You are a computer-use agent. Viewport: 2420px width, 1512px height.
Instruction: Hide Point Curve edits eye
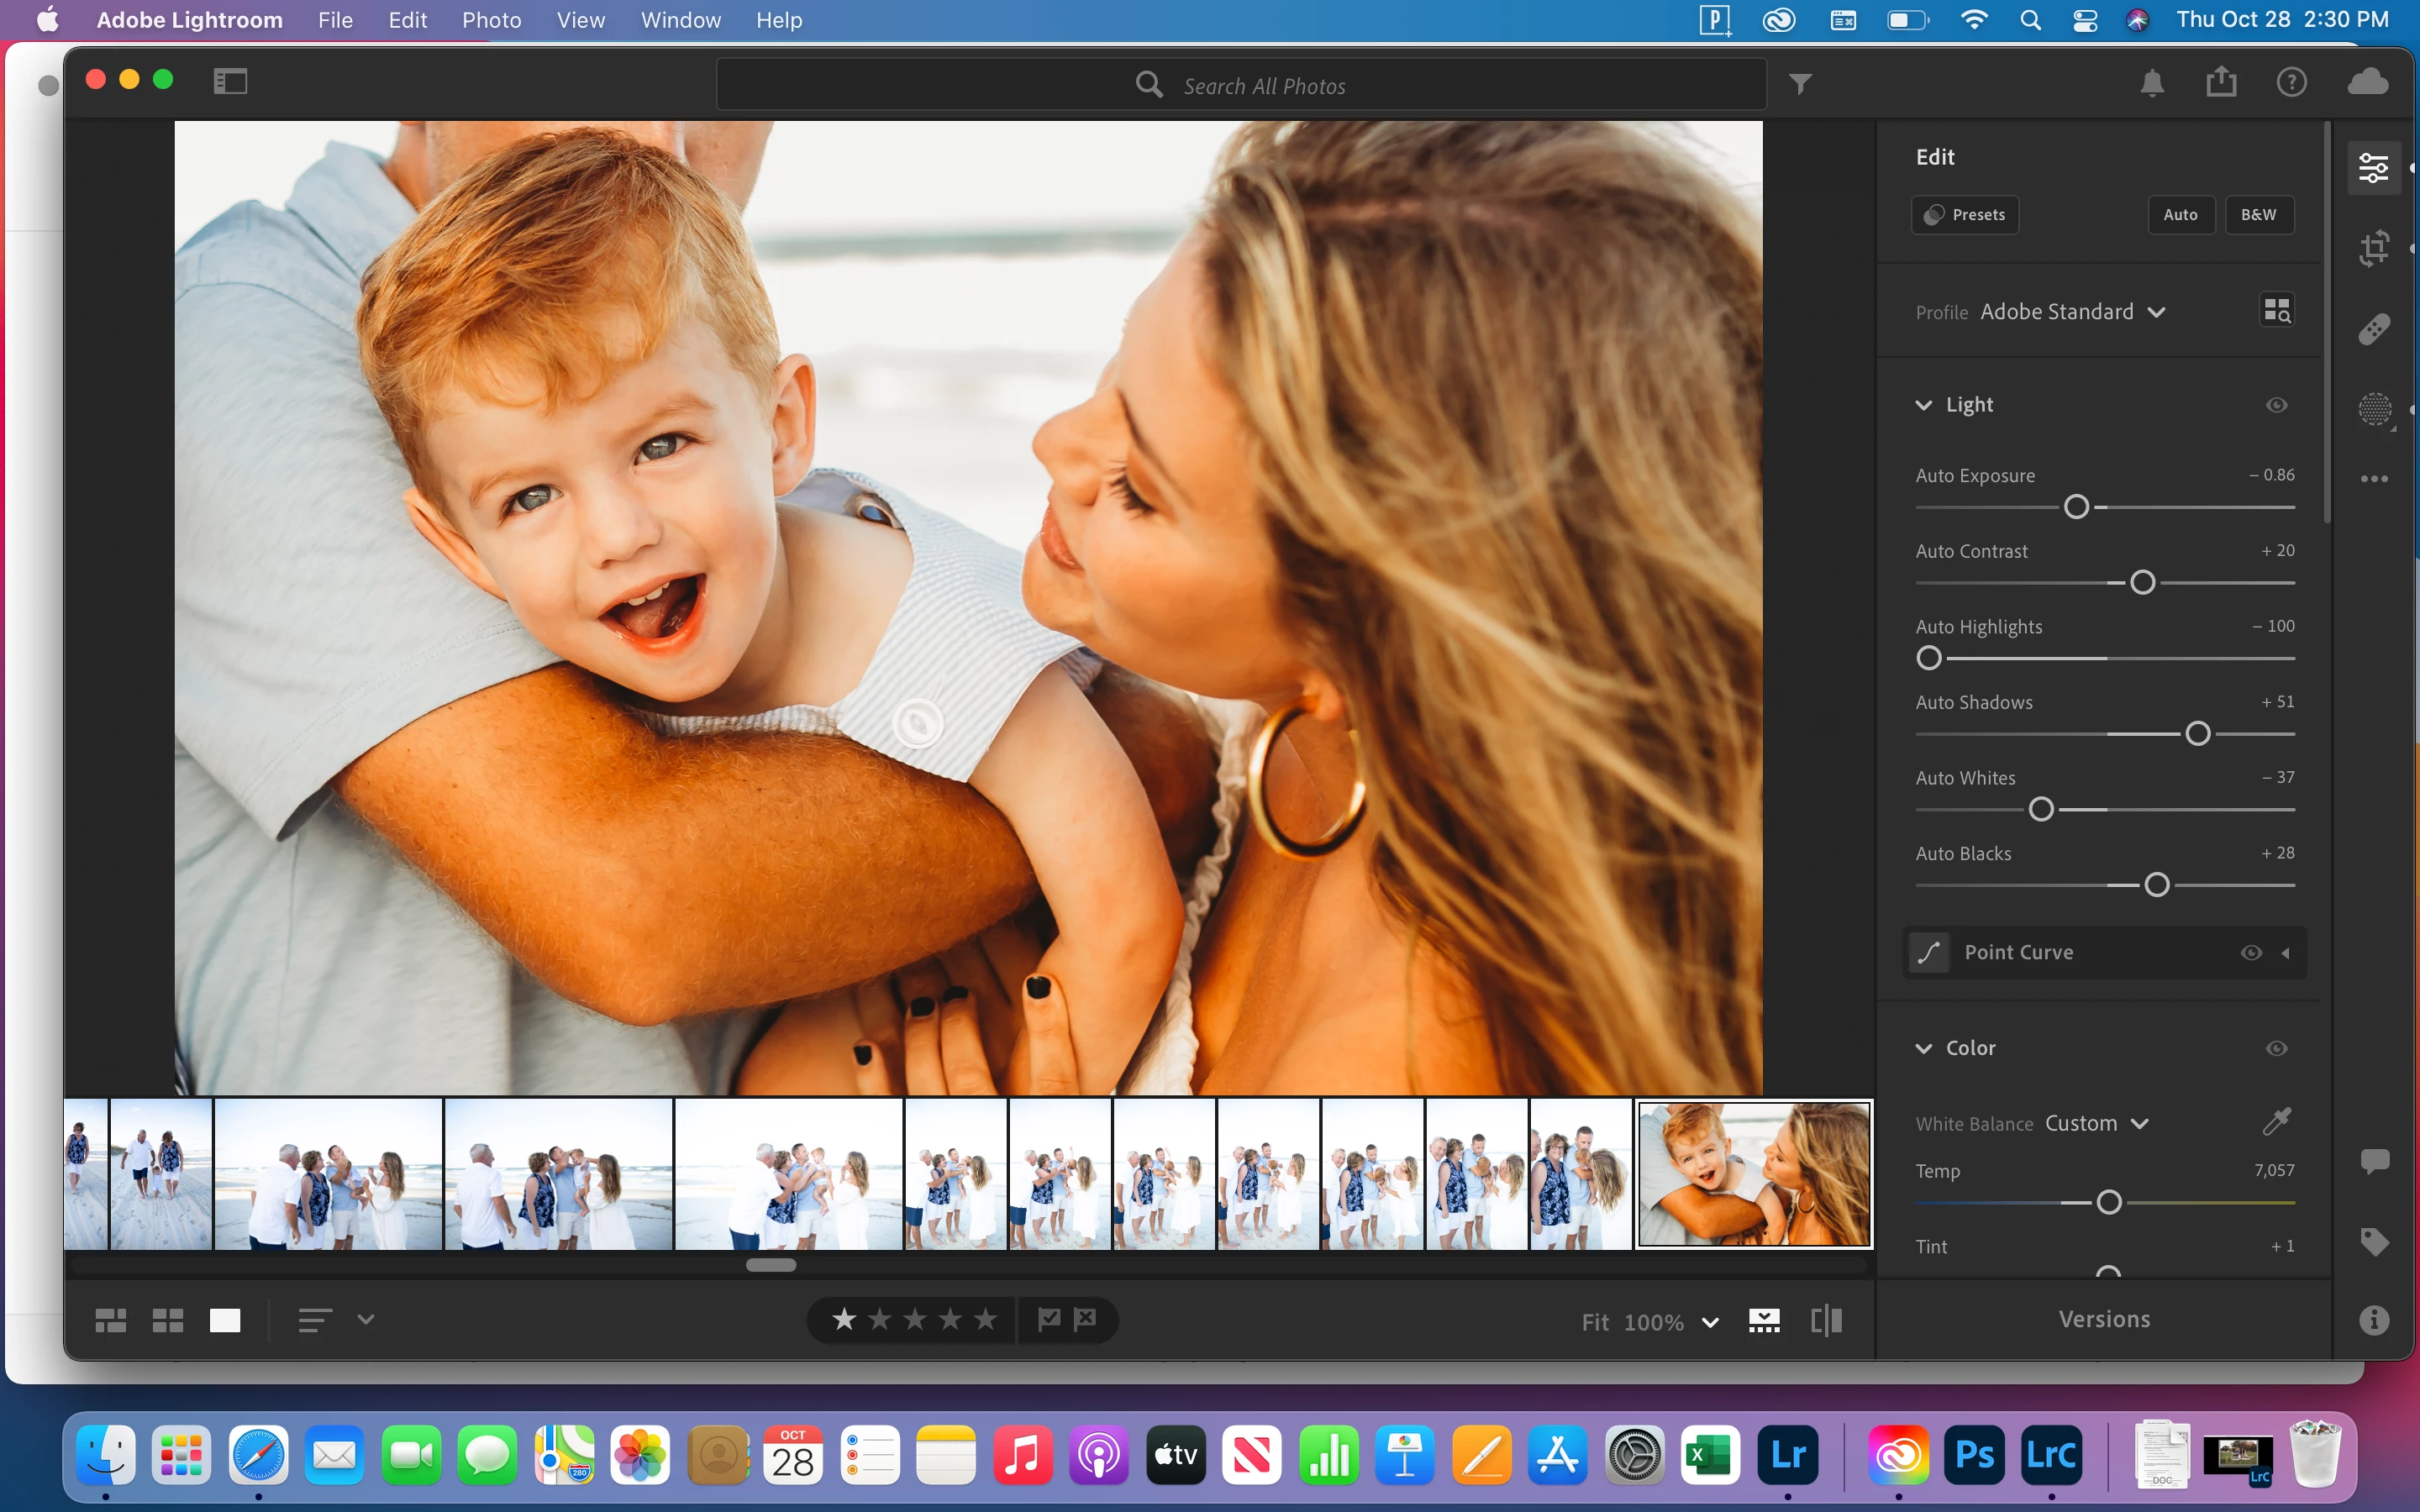point(2250,952)
